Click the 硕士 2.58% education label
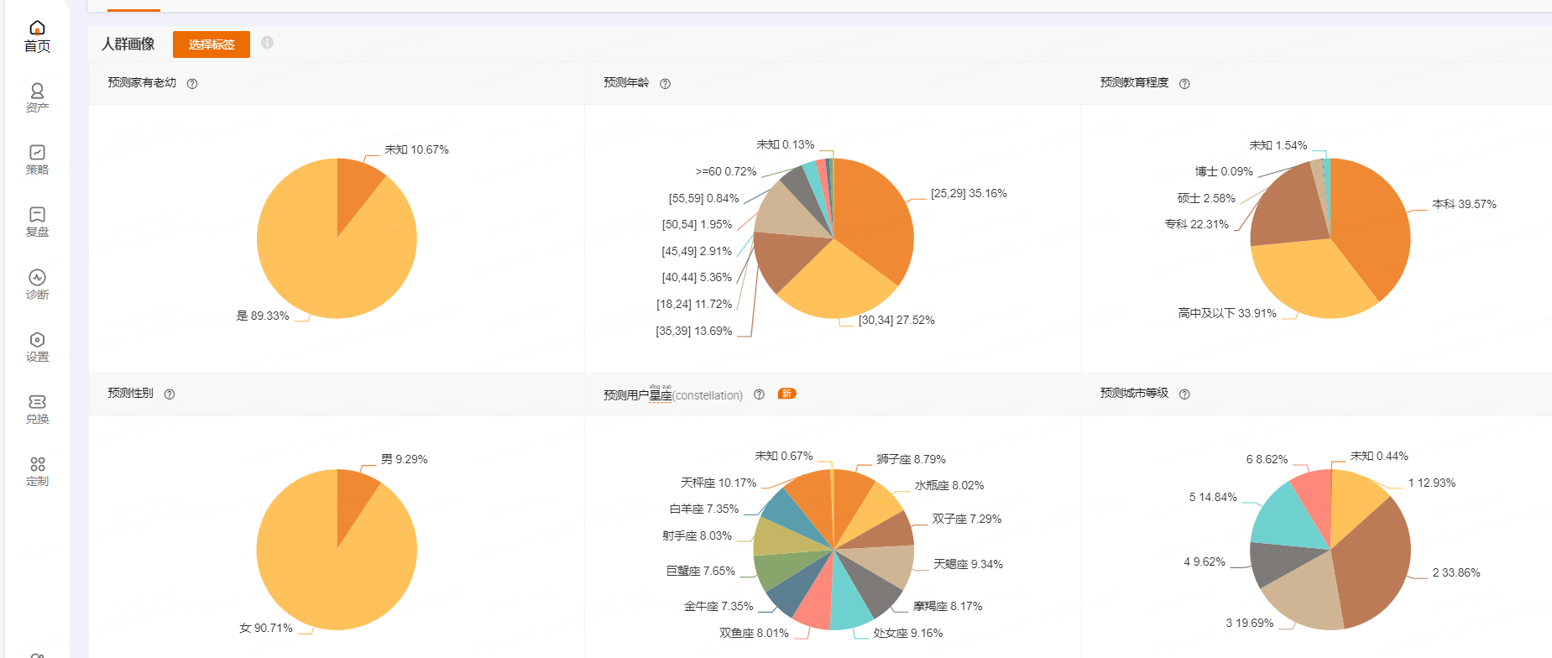Image resolution: width=1552 pixels, height=658 pixels. click(x=1206, y=198)
